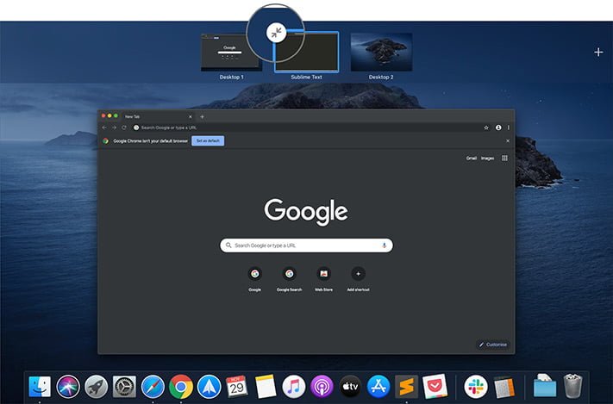The height and width of the screenshot is (404, 613).
Task: Dismiss the default browser notification bar
Action: coord(508,141)
